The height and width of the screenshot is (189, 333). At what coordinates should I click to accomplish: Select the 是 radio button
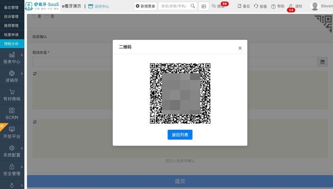pos(34,16)
